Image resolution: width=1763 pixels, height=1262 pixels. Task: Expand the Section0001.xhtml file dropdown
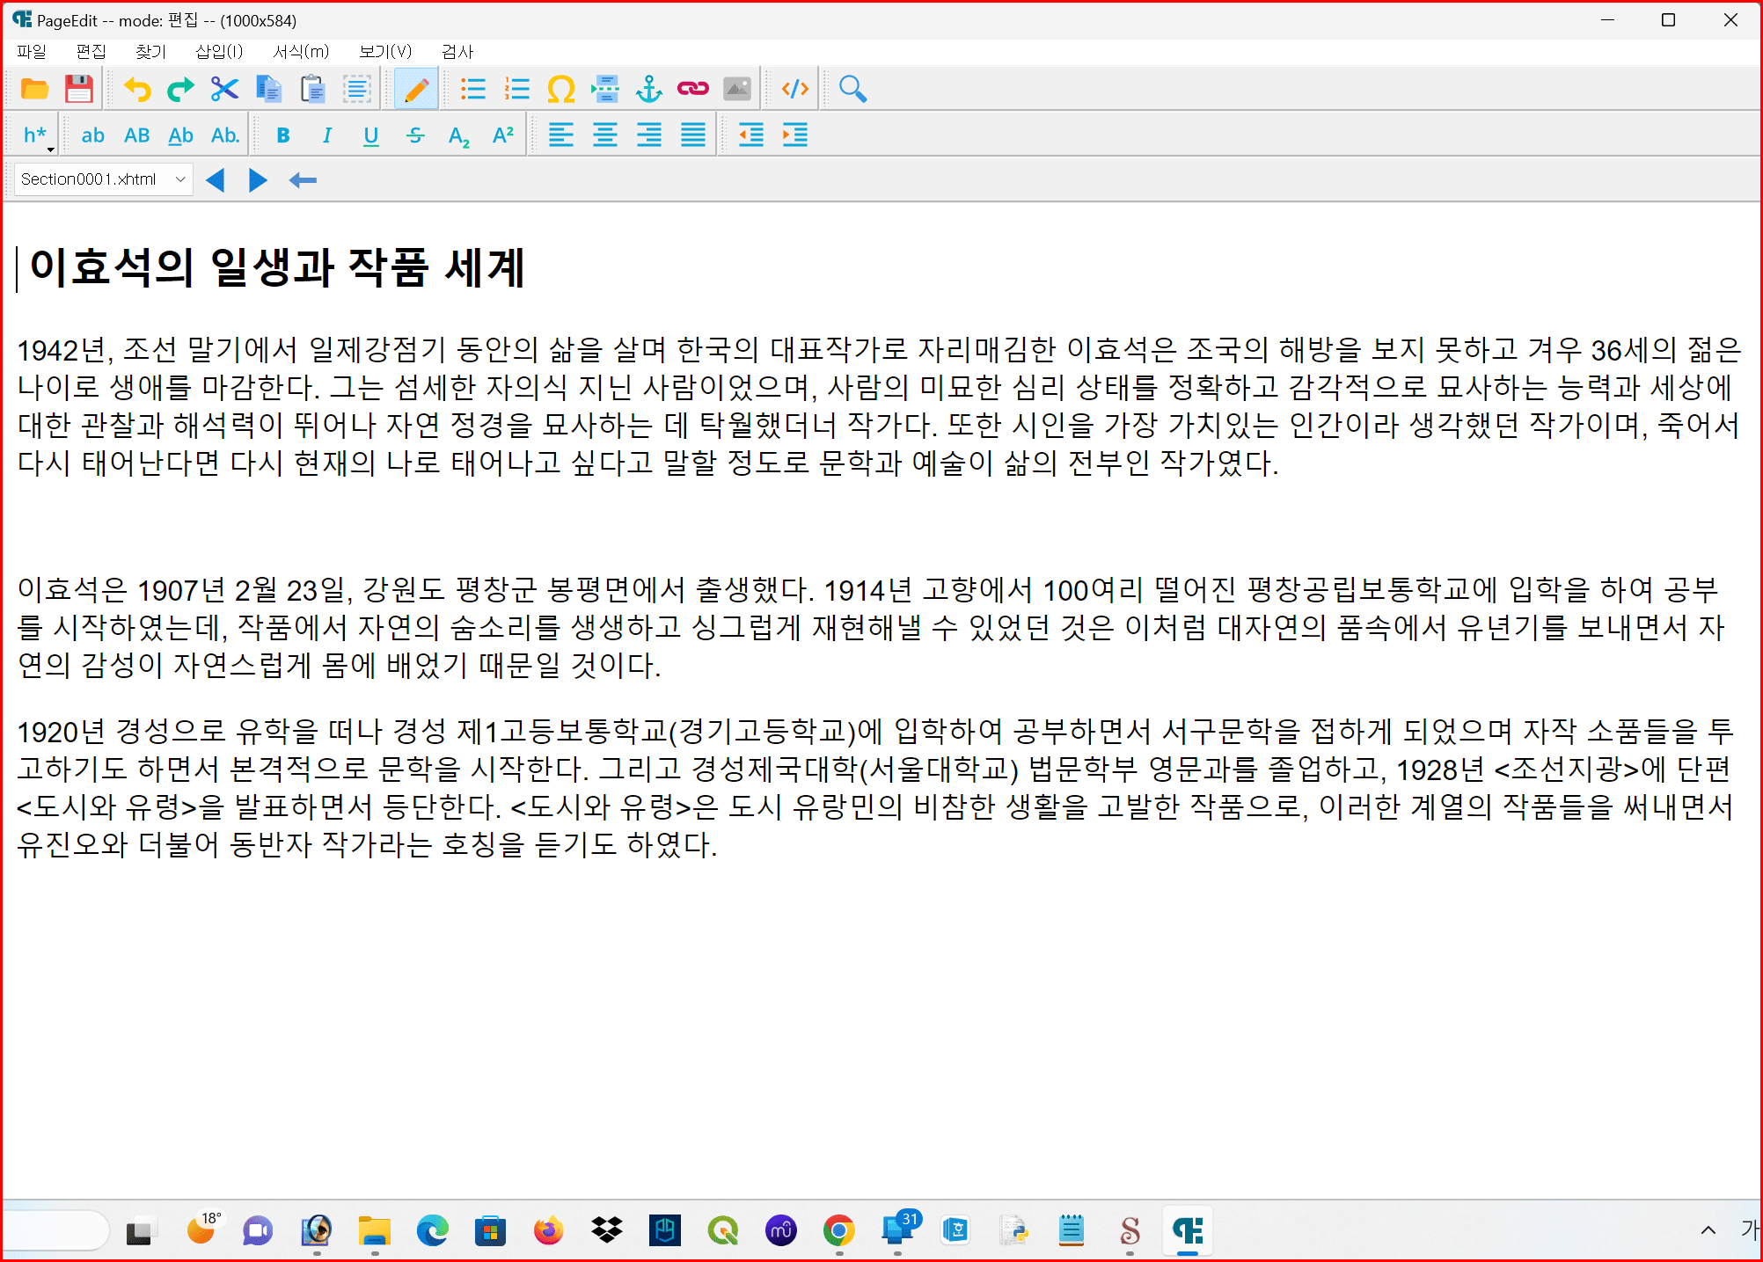(180, 179)
